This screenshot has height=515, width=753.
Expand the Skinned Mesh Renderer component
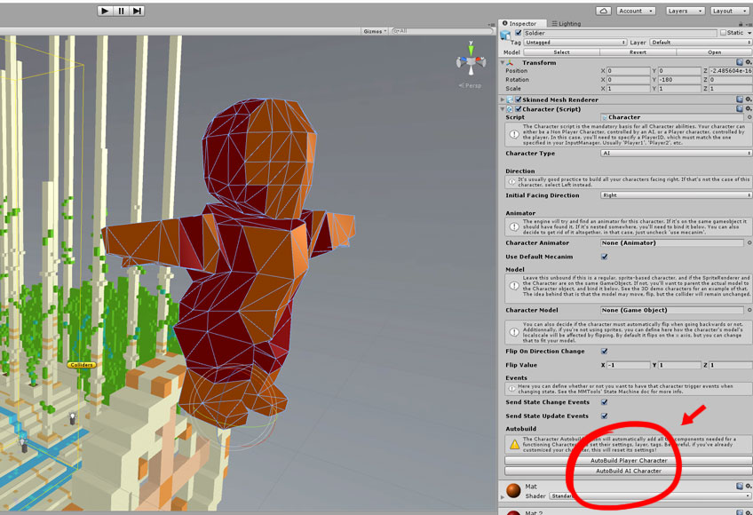tap(503, 99)
